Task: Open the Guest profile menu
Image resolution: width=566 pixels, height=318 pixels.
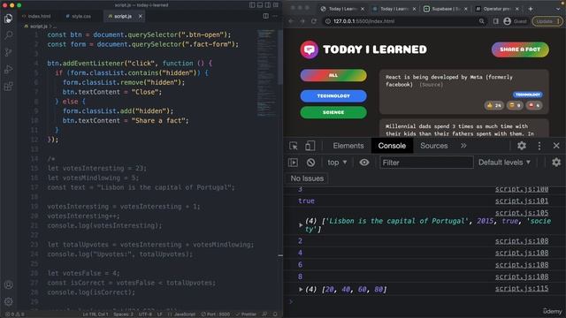Action: [515, 21]
